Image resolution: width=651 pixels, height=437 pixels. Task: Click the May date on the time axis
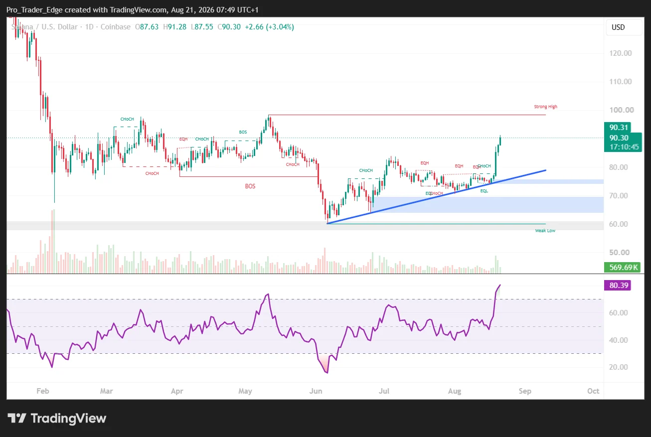click(x=245, y=391)
